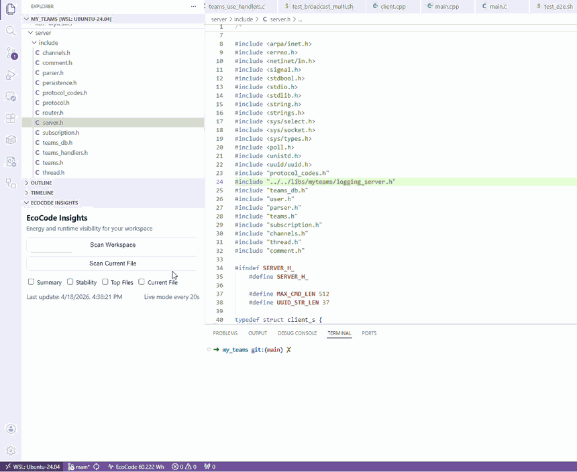Open the Remote Explorer view
This screenshot has height=472, width=577.
tap(11, 97)
